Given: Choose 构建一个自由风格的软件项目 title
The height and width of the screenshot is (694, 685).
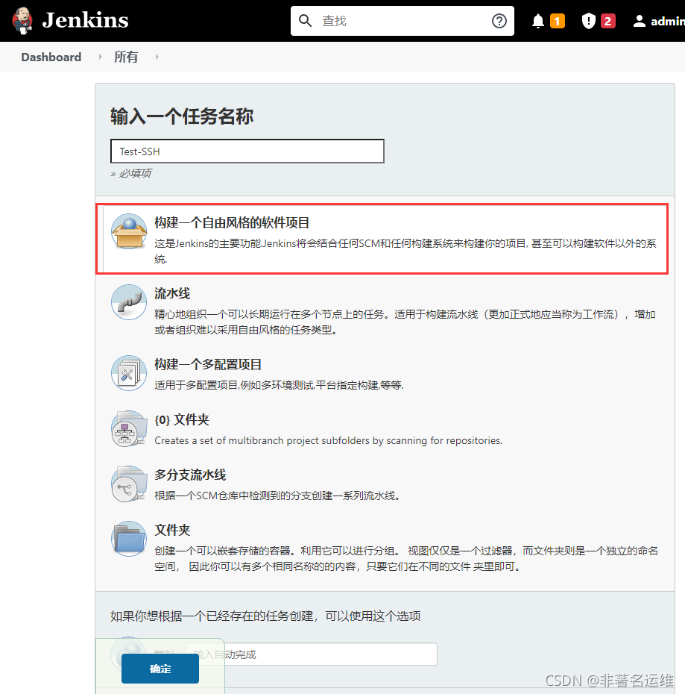Looking at the screenshot, I should coord(232,222).
